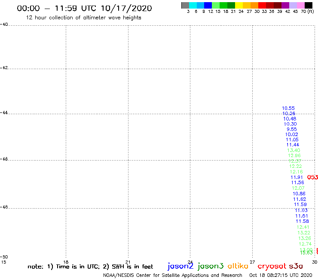
Task: Click the wave height value 12.22
Action: pyautogui.click(x=296, y=167)
